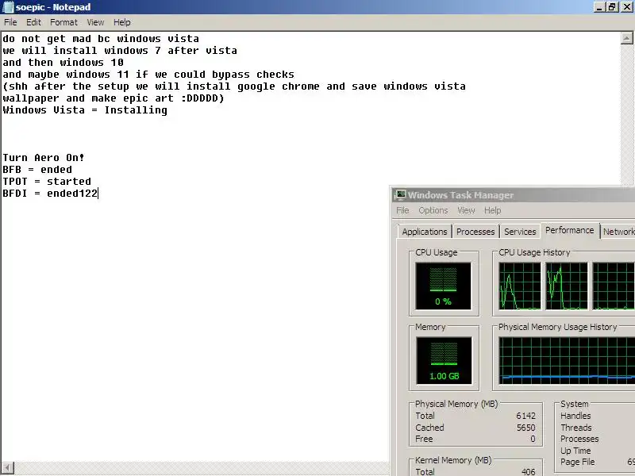Click the CPU Usage gauge showing 0 %
This screenshot has width=635, height=476.
[444, 286]
